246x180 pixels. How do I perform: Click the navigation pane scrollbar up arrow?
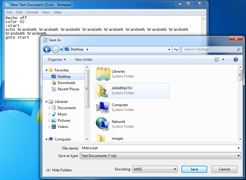pos(87,67)
